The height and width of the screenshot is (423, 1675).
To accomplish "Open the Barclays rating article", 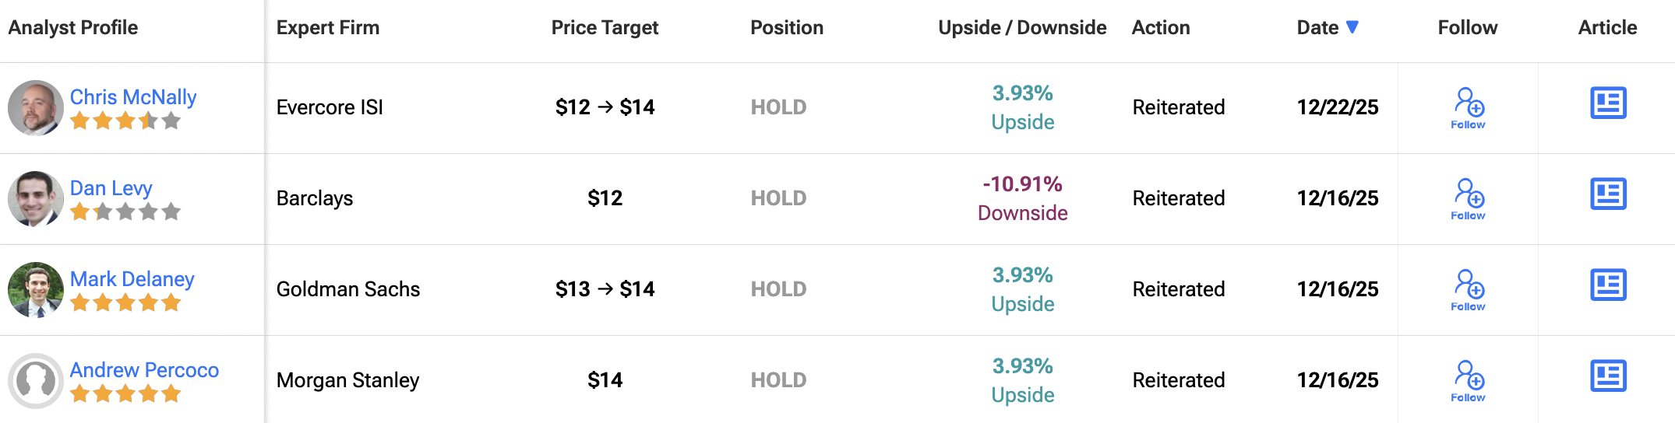I will point(1608,194).
